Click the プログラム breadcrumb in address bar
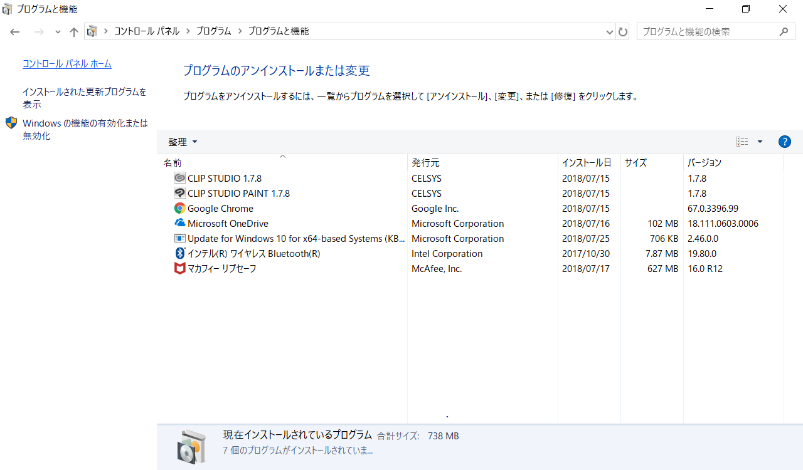 pyautogui.click(x=213, y=31)
